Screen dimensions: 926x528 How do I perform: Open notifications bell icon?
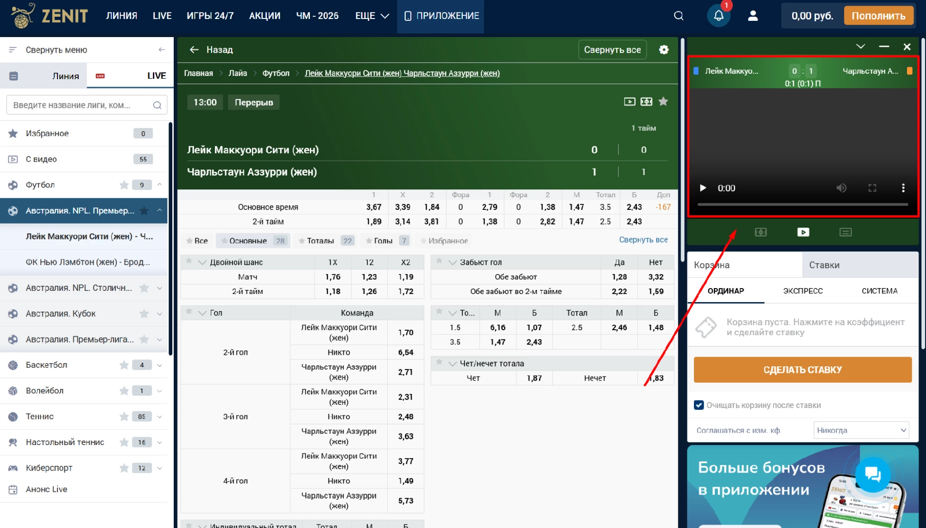coord(718,16)
